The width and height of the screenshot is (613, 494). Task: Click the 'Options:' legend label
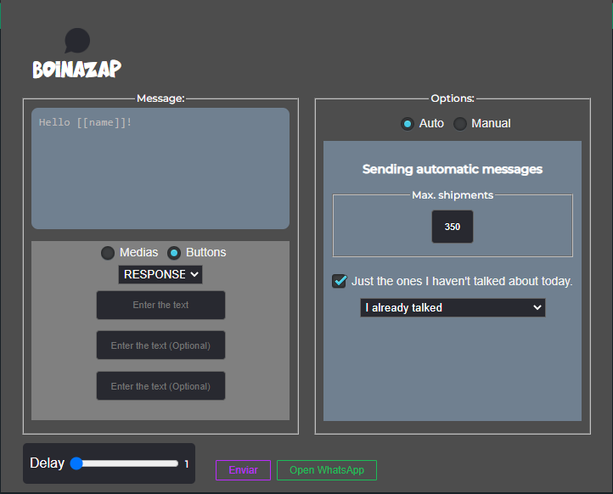click(453, 98)
